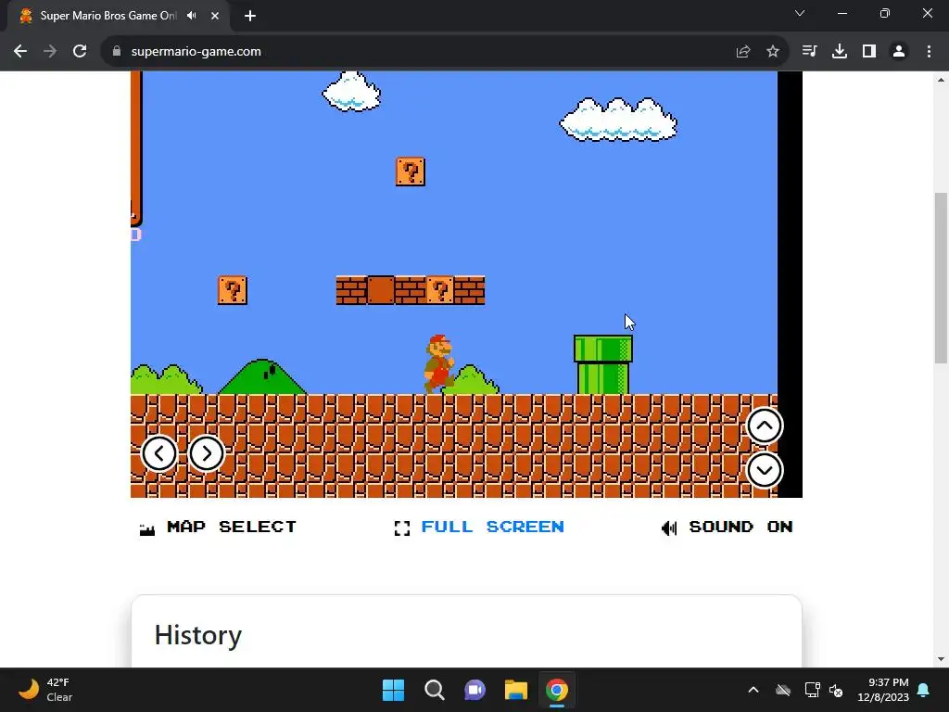Click the Chrome icon in the taskbar
The width and height of the screenshot is (949, 712).
(557, 690)
